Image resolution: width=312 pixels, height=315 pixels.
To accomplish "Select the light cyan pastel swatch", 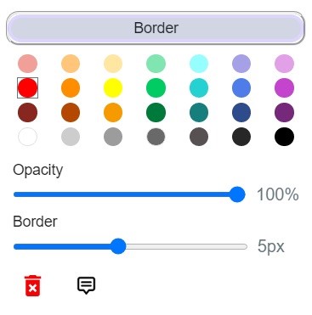I will [199, 64].
